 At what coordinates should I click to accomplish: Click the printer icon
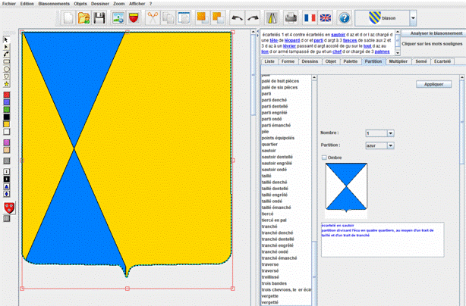point(291,17)
